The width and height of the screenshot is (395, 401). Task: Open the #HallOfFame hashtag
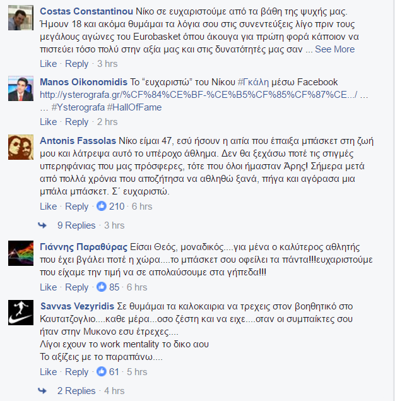pos(134,107)
